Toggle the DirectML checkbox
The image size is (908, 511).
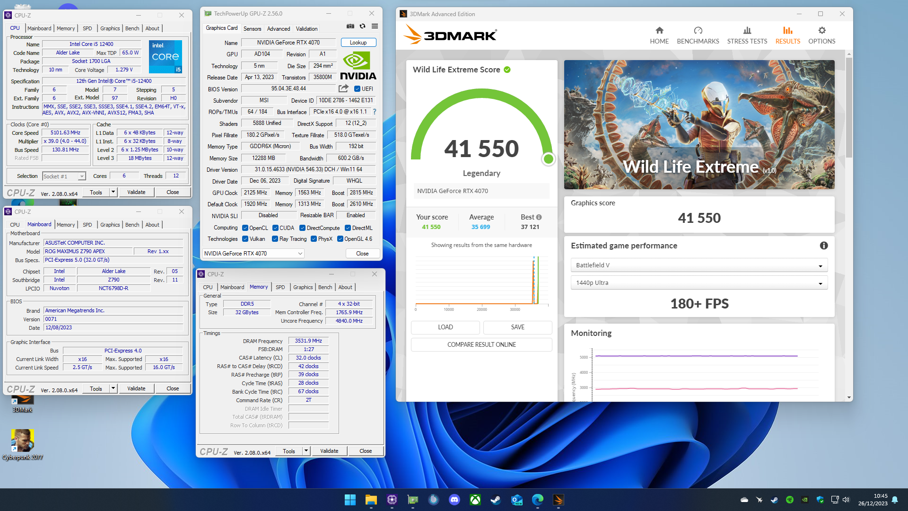click(x=348, y=228)
